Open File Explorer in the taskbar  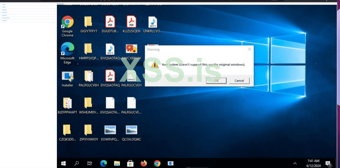[117, 163]
